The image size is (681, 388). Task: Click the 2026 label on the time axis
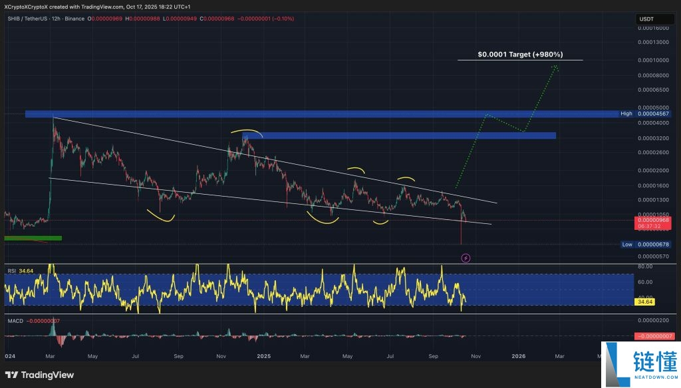tap(518, 356)
